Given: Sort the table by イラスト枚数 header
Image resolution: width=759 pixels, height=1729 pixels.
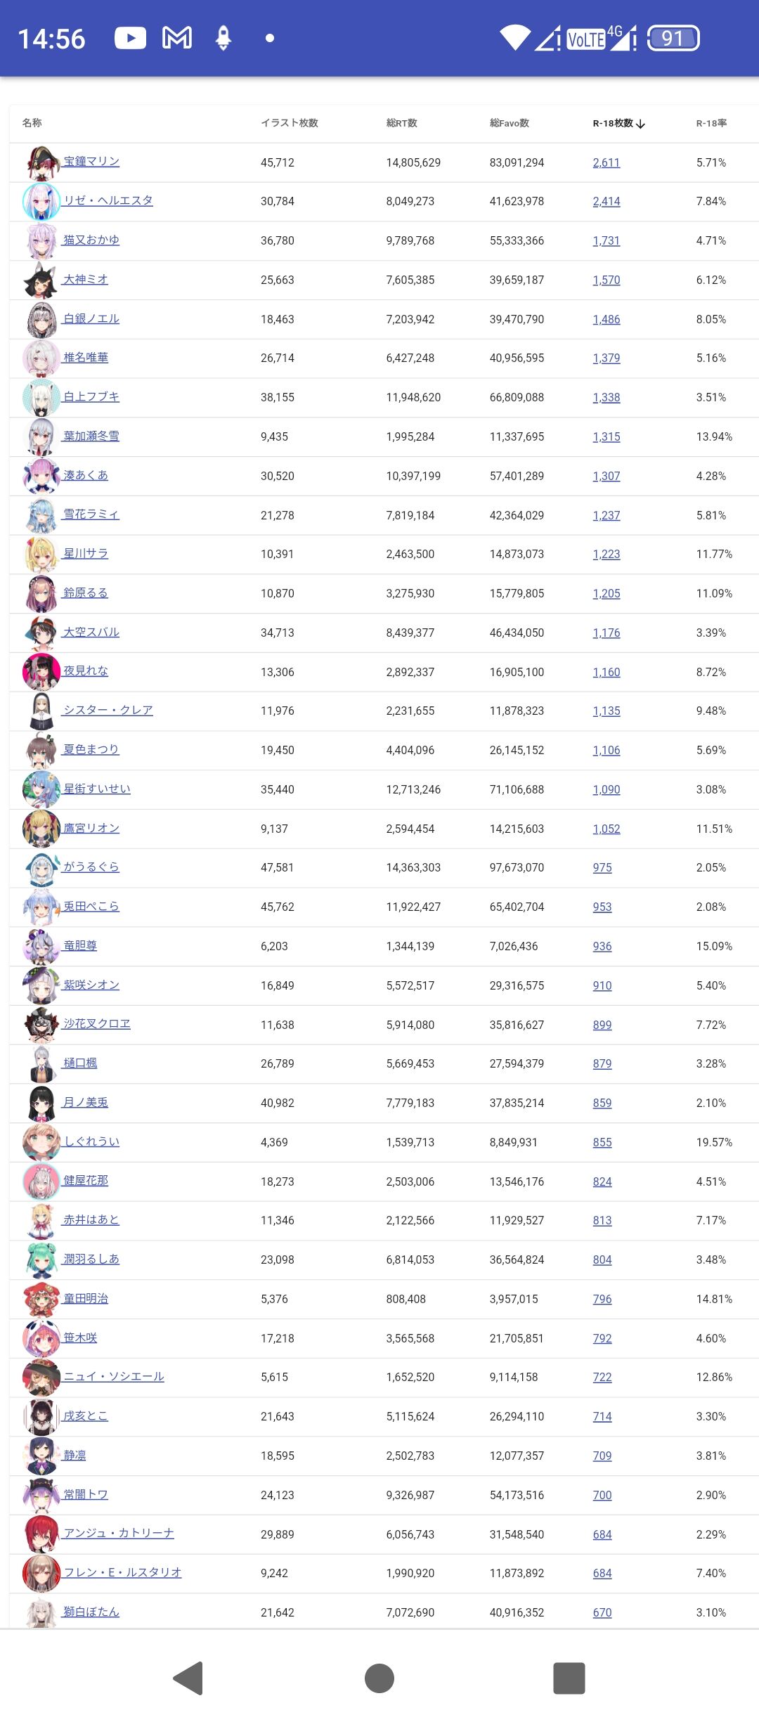Looking at the screenshot, I should tap(291, 122).
